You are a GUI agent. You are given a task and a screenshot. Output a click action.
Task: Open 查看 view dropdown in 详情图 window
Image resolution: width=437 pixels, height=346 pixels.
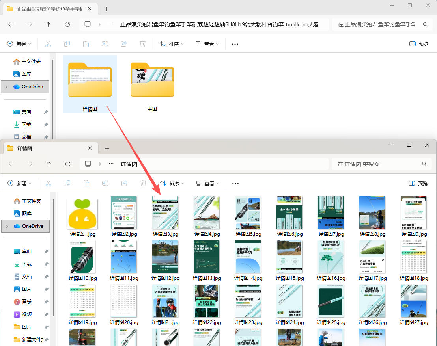coord(207,183)
